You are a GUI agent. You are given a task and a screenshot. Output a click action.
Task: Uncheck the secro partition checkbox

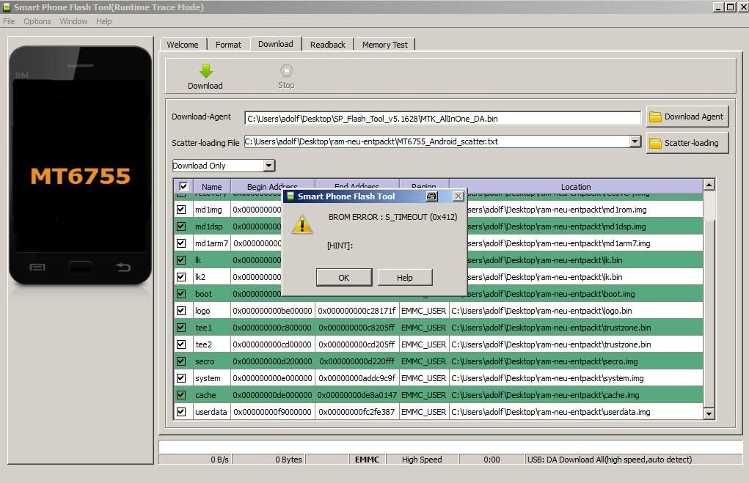click(181, 361)
